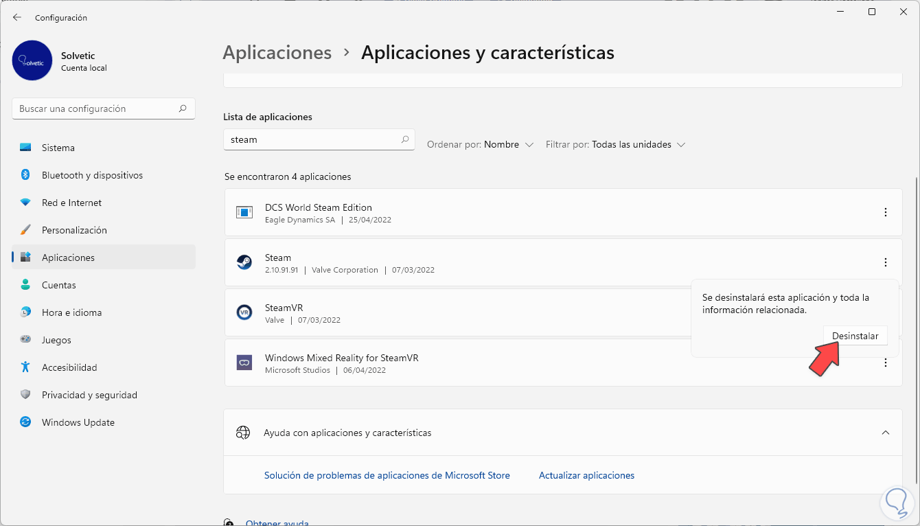Click the Cuenta local label
920x526 pixels.
(x=84, y=68)
